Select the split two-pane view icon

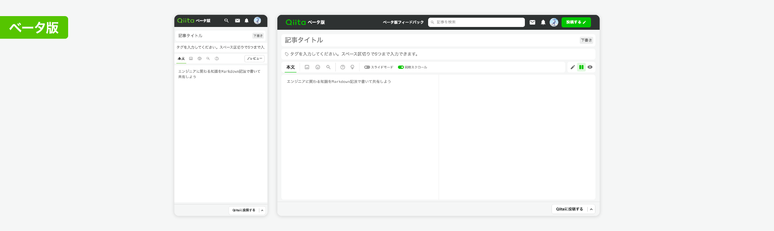(581, 67)
